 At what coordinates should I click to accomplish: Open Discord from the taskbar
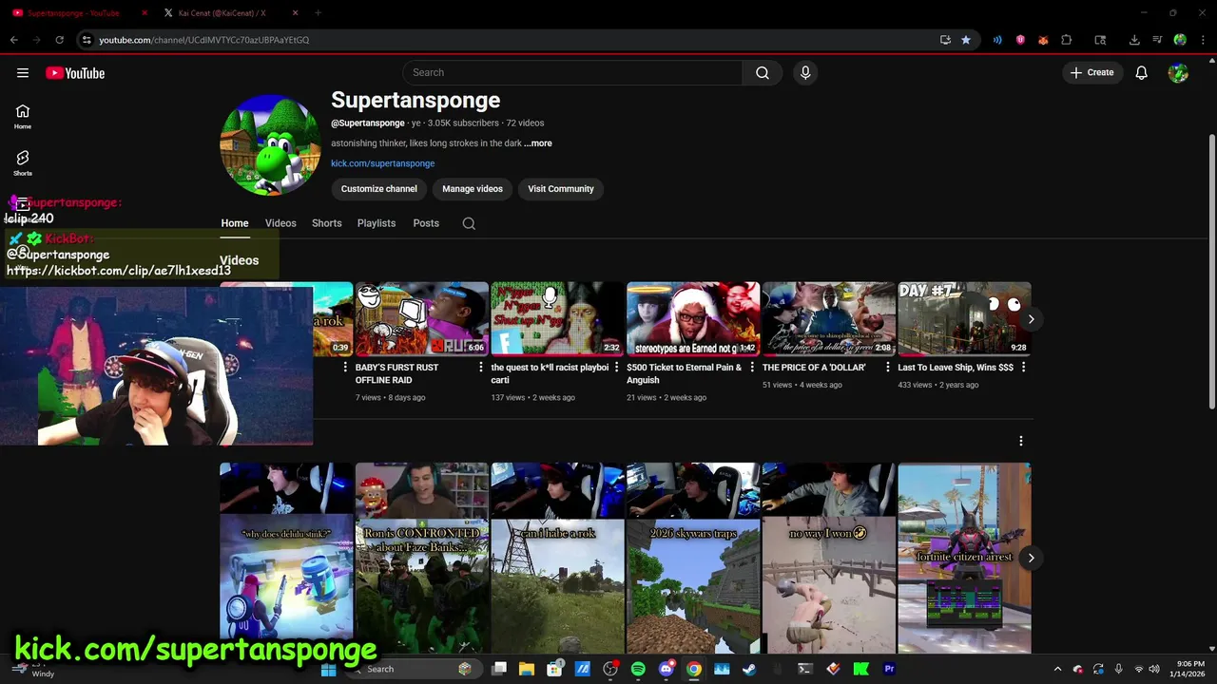(666, 669)
